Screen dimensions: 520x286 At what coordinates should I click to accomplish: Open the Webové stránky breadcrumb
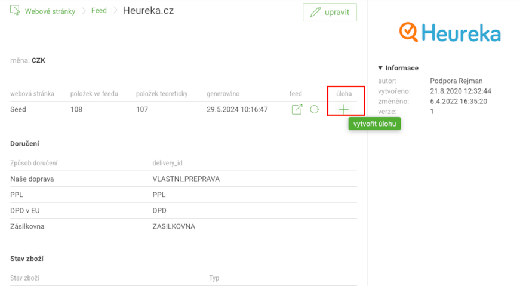pos(50,11)
